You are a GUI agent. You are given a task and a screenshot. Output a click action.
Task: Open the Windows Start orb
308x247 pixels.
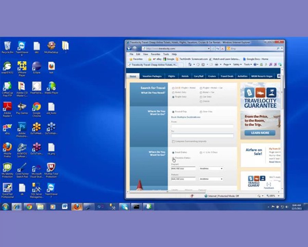pos(5,207)
